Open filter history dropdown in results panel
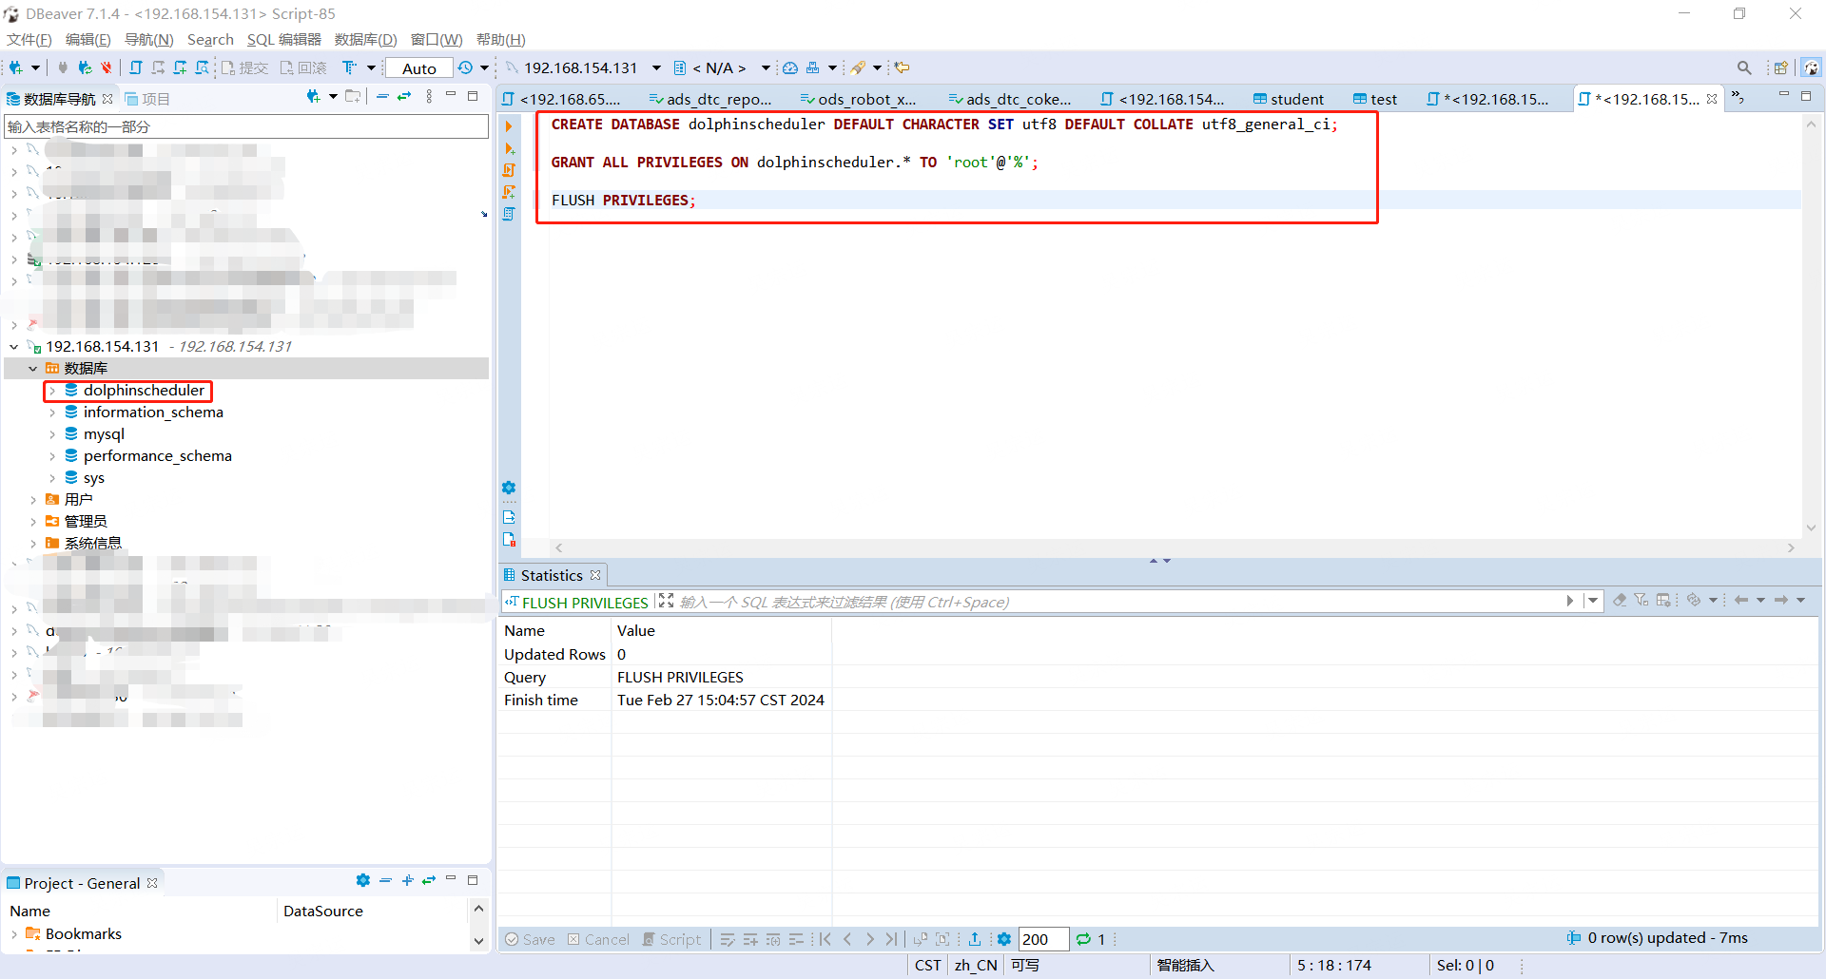Viewport: 1826px width, 979px height. [x=1593, y=601]
